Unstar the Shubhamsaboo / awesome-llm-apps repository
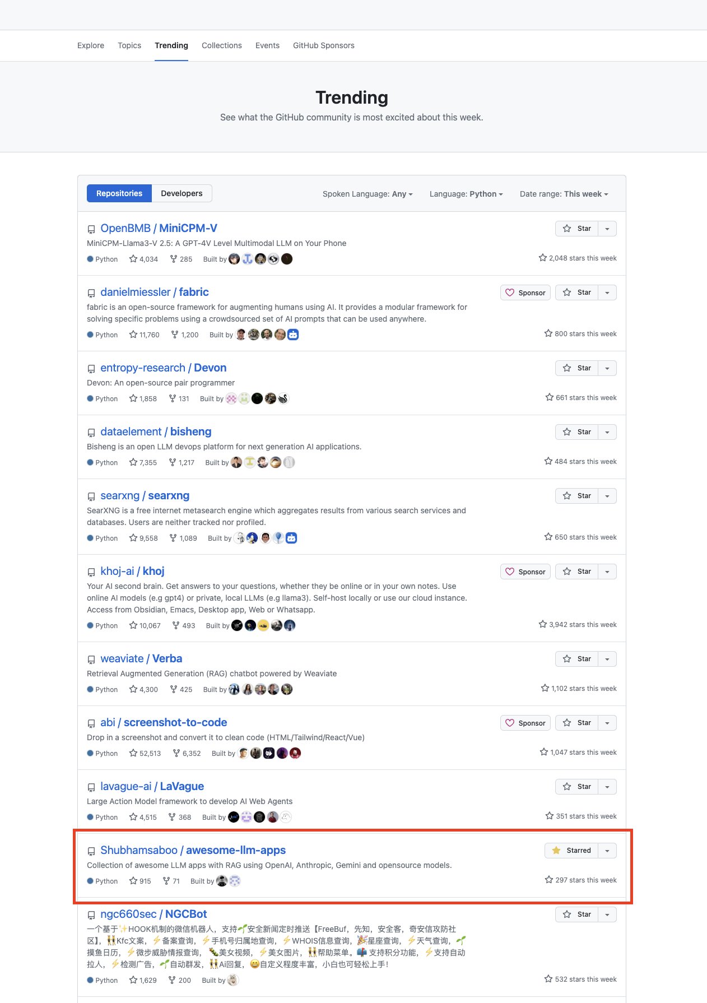 click(571, 851)
